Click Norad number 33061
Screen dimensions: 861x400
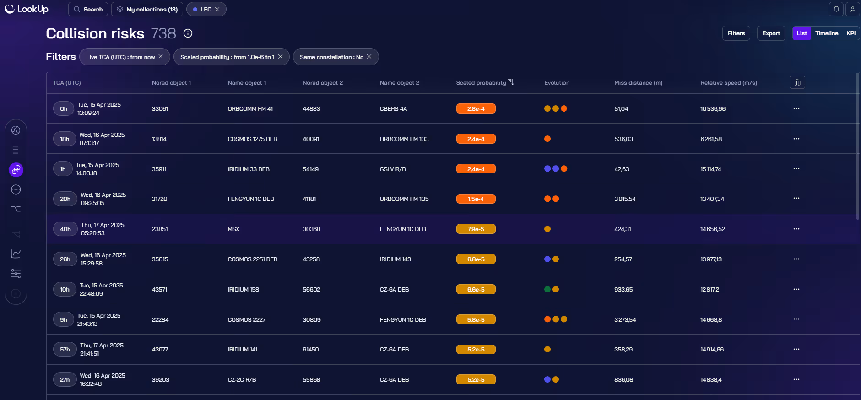tap(160, 109)
